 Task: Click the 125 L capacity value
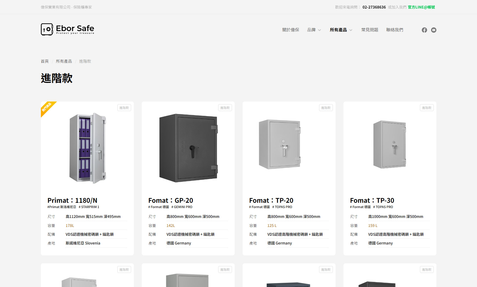point(272,226)
